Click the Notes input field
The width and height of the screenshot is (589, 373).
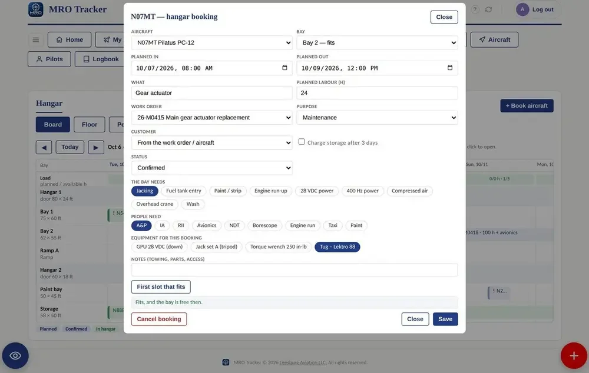tap(294, 270)
